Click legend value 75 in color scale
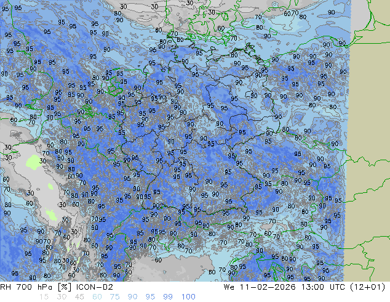 (x=114, y=297)
